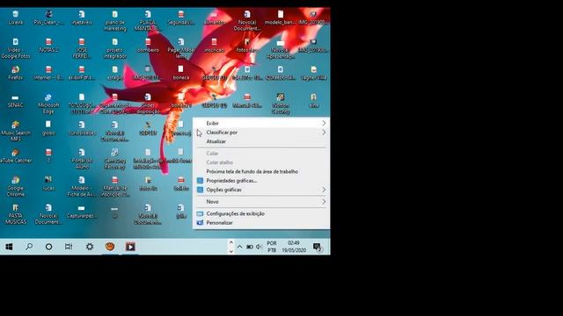Viewport: 563px width, 316px height.
Task: Open Configurações de exibição
Action: [261, 213]
